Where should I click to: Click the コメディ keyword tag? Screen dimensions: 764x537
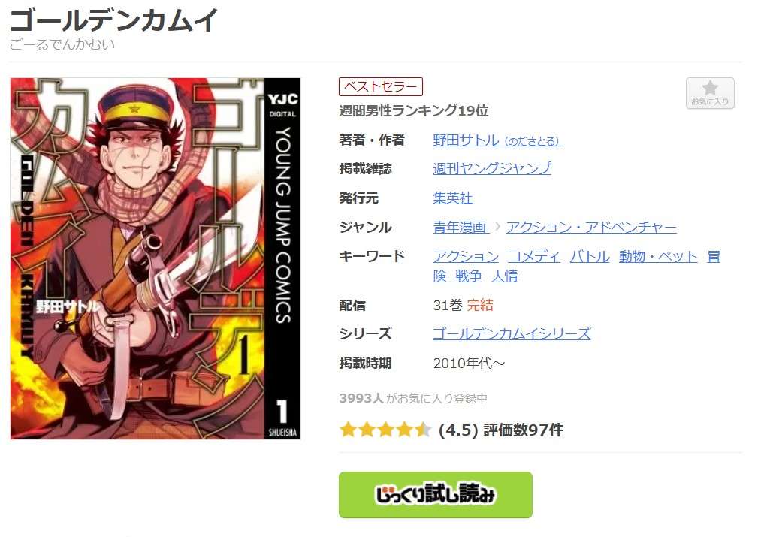534,256
